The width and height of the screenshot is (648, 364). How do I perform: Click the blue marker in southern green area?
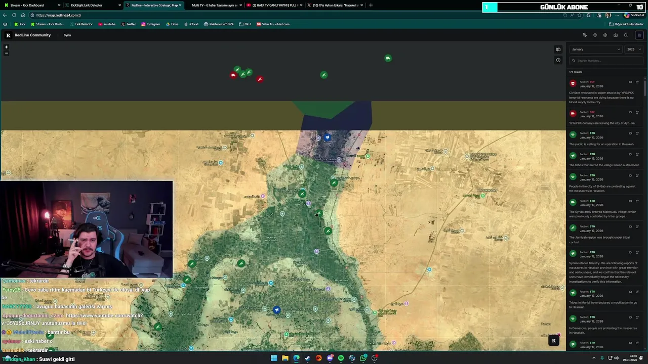click(276, 310)
